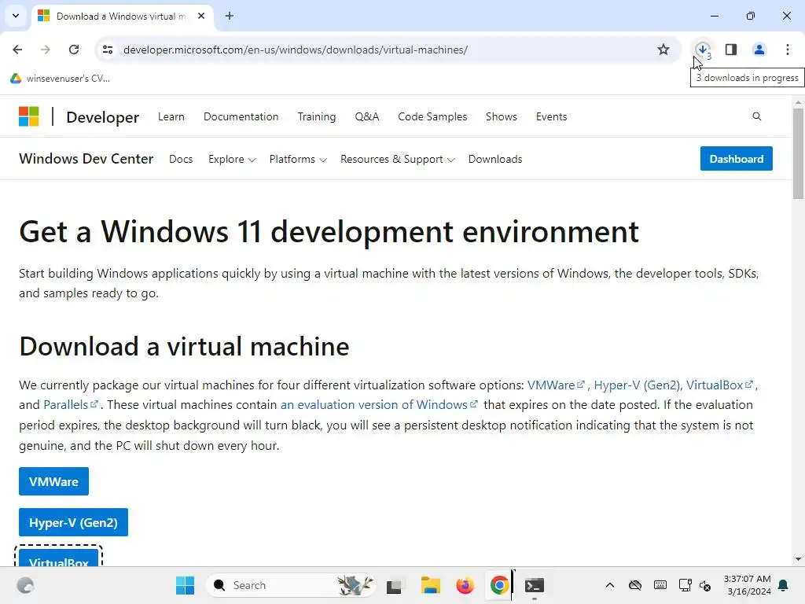
Task: Open winsevenuser's CV bookmark
Action: [x=60, y=79]
